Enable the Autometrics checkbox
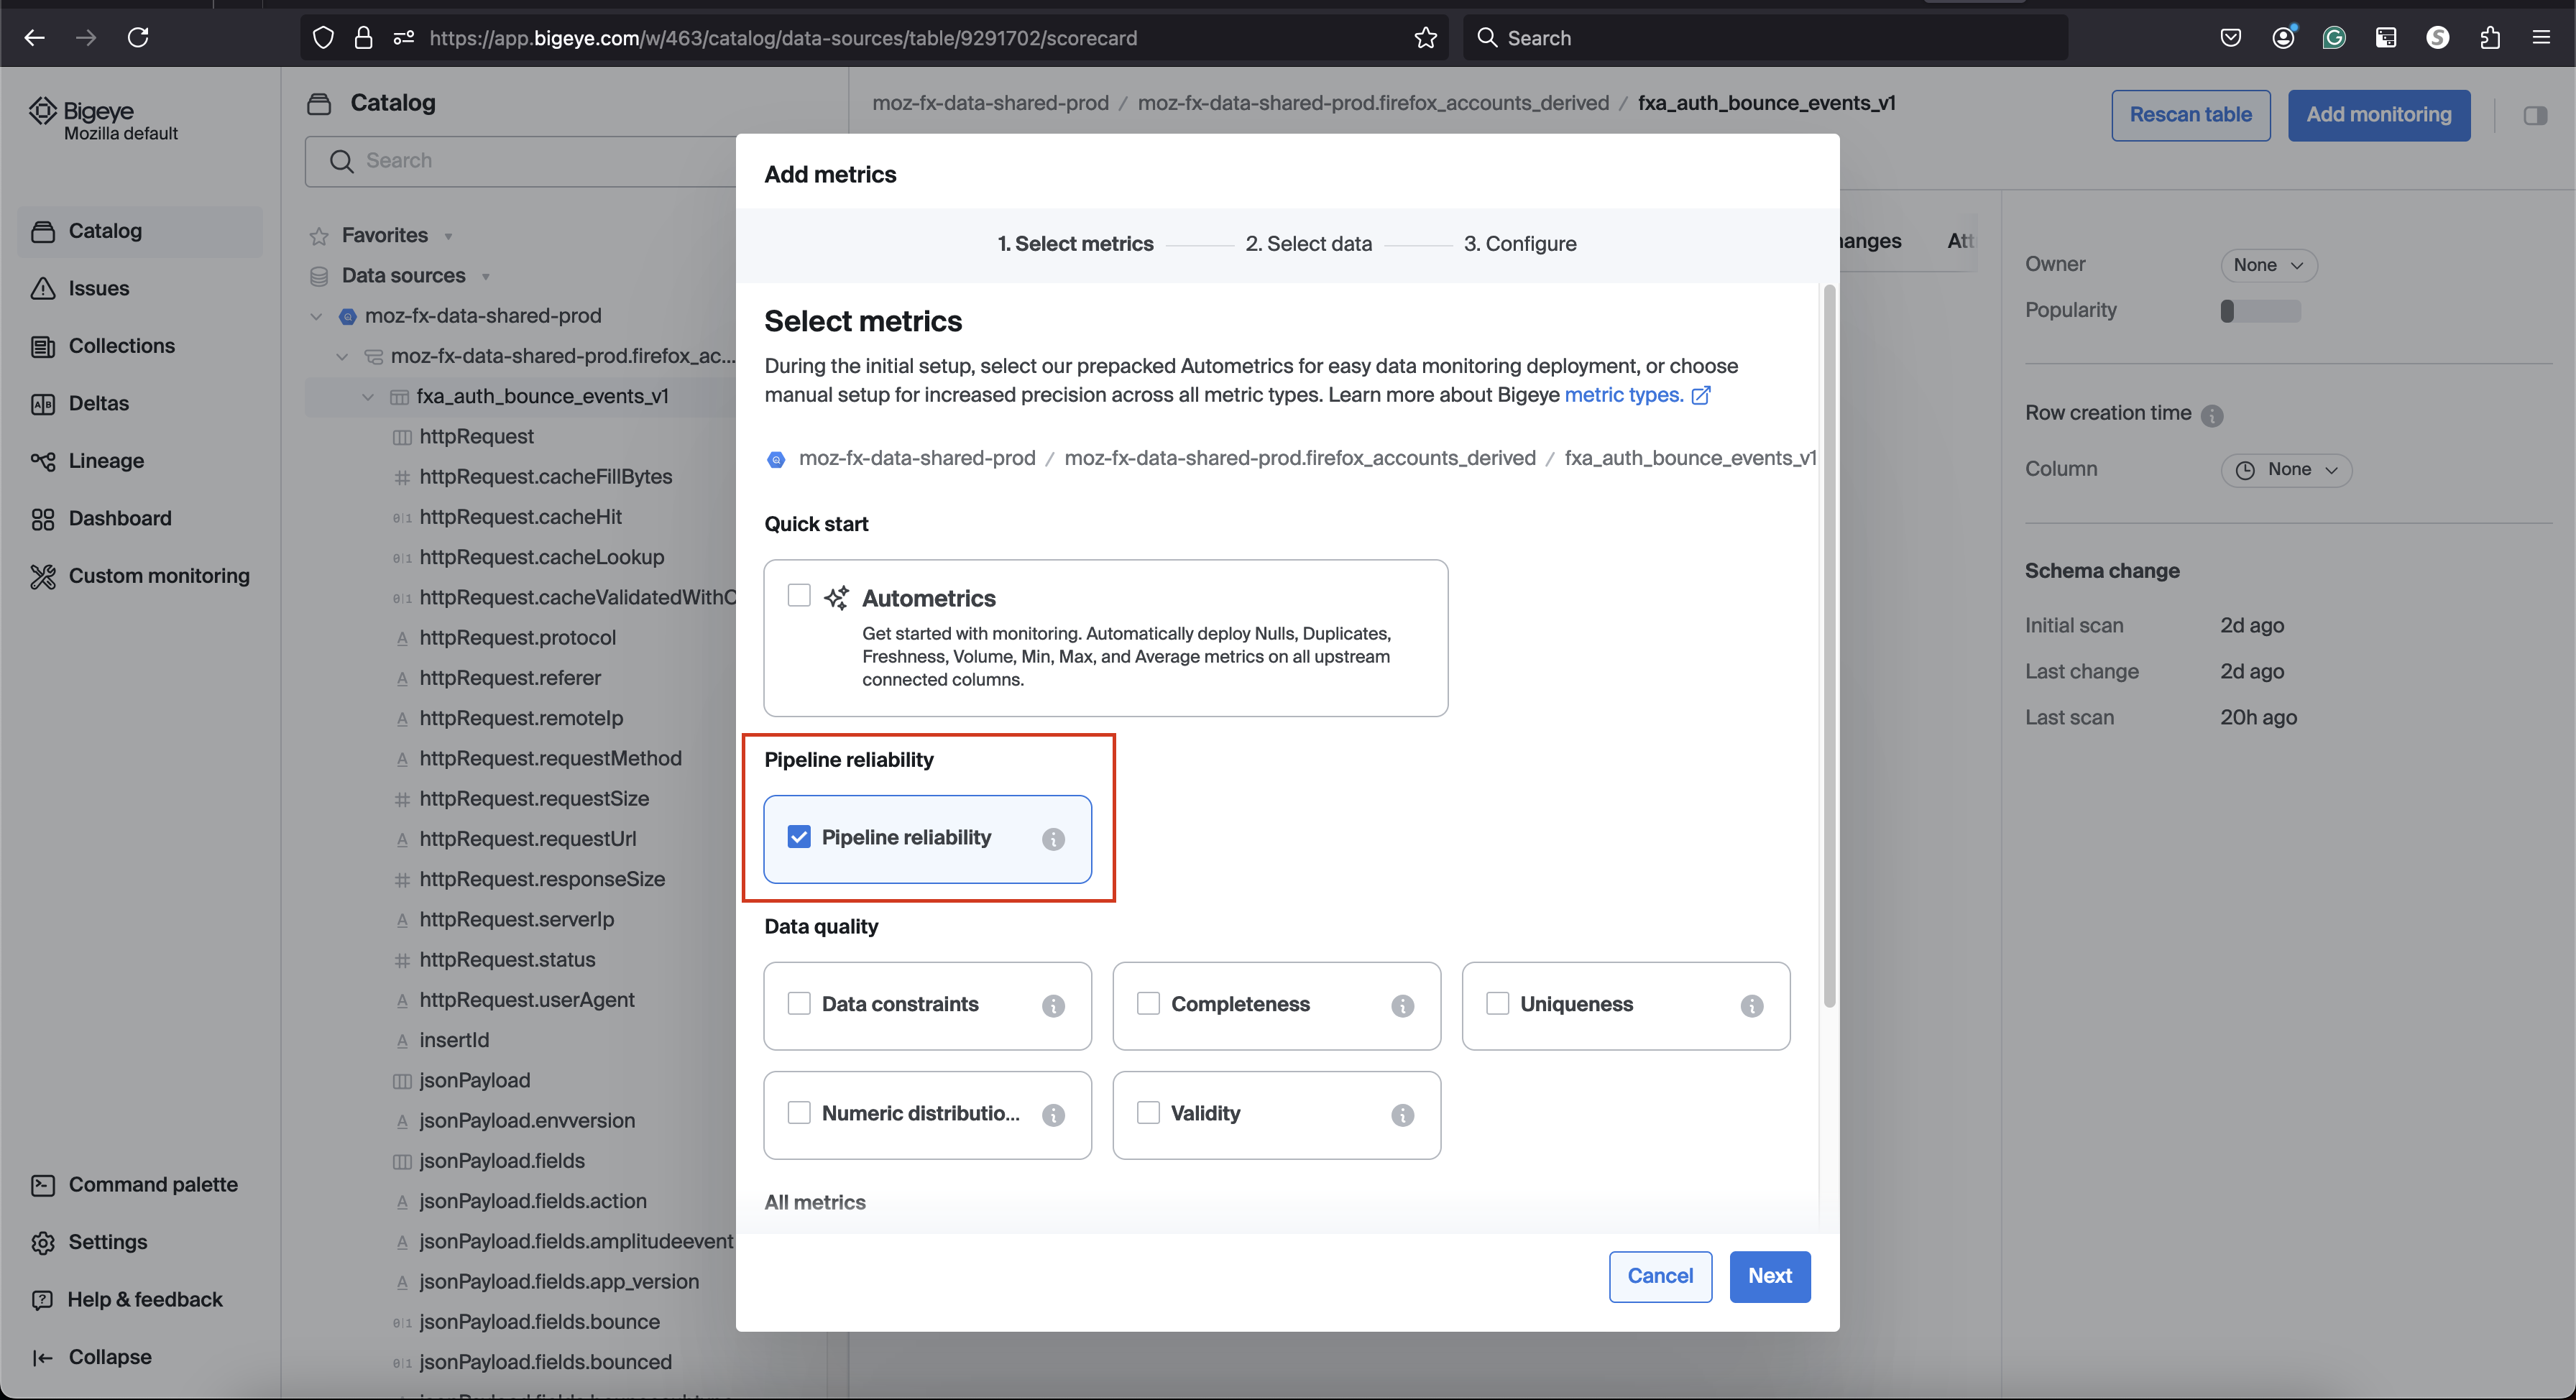Viewport: 2576px width, 1400px height. (x=798, y=596)
